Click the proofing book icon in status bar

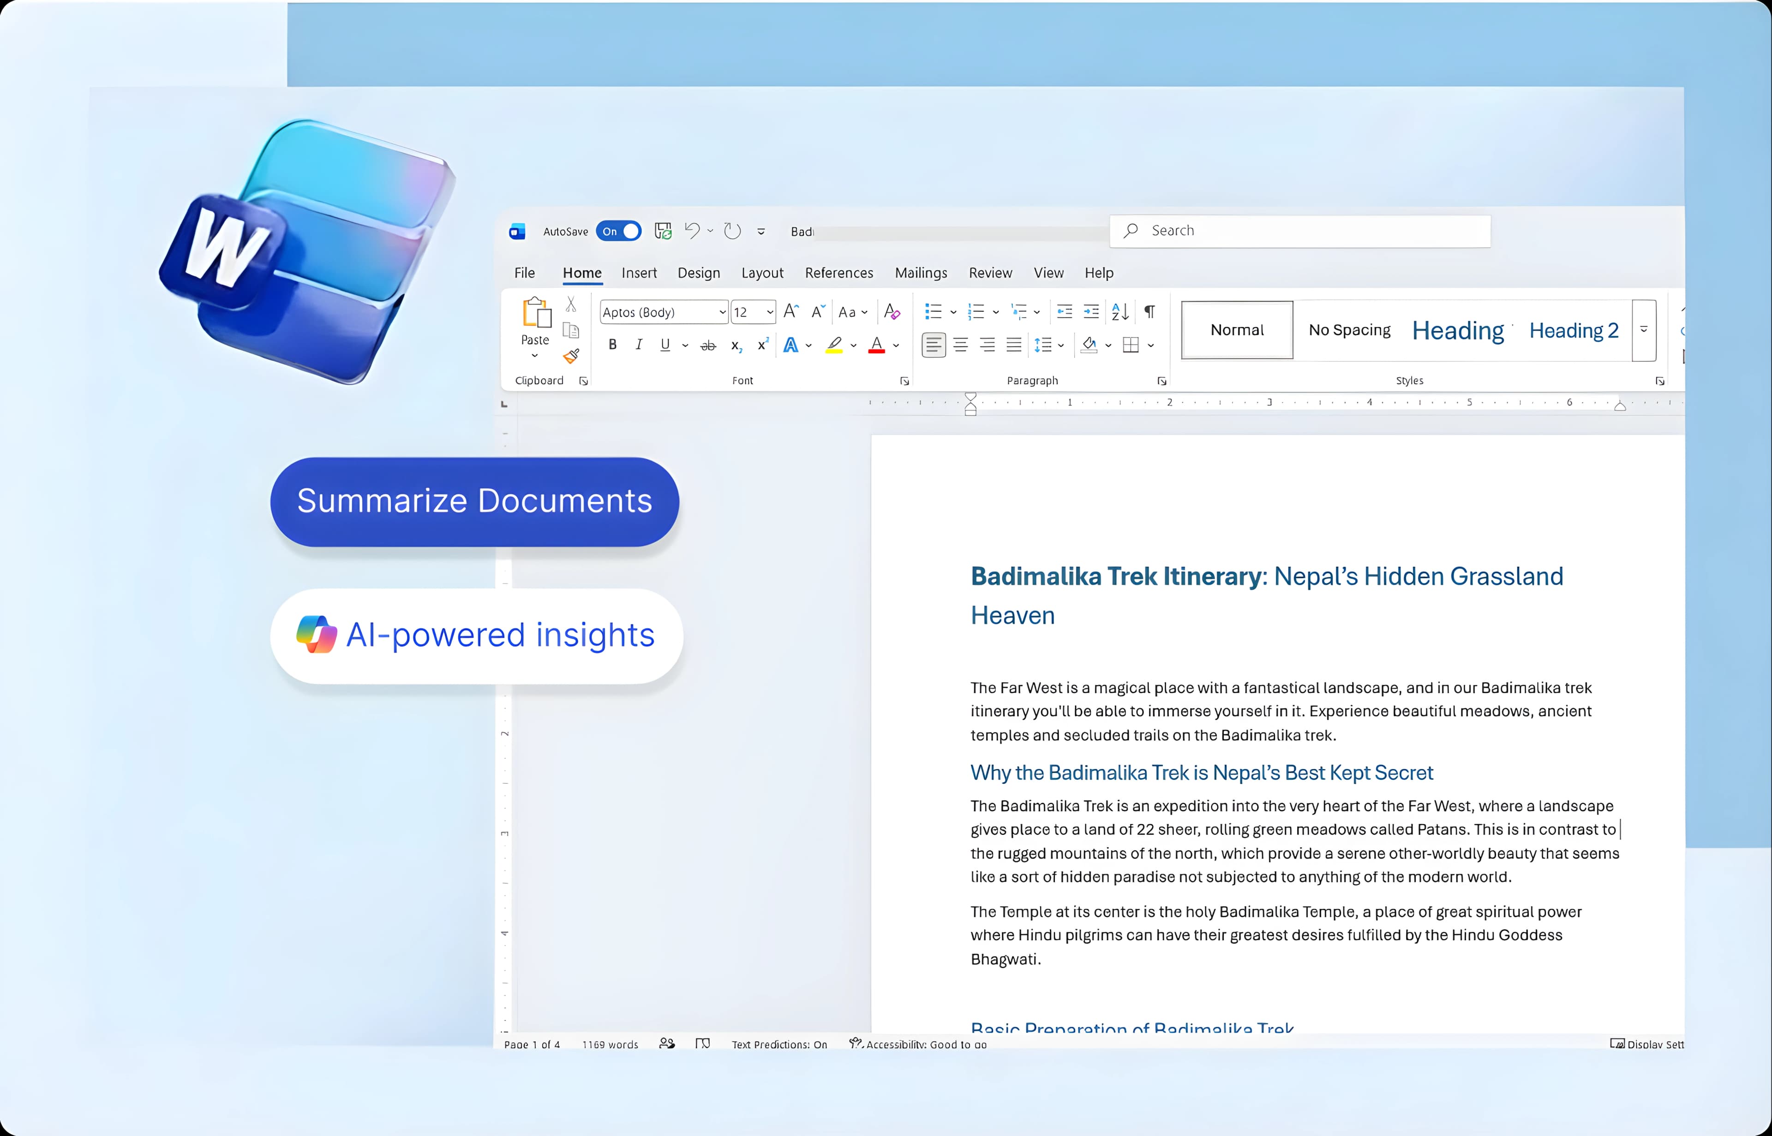coord(703,1043)
